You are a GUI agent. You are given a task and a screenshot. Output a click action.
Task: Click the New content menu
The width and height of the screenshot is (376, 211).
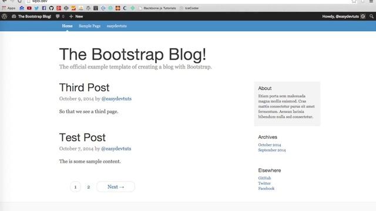(x=76, y=16)
